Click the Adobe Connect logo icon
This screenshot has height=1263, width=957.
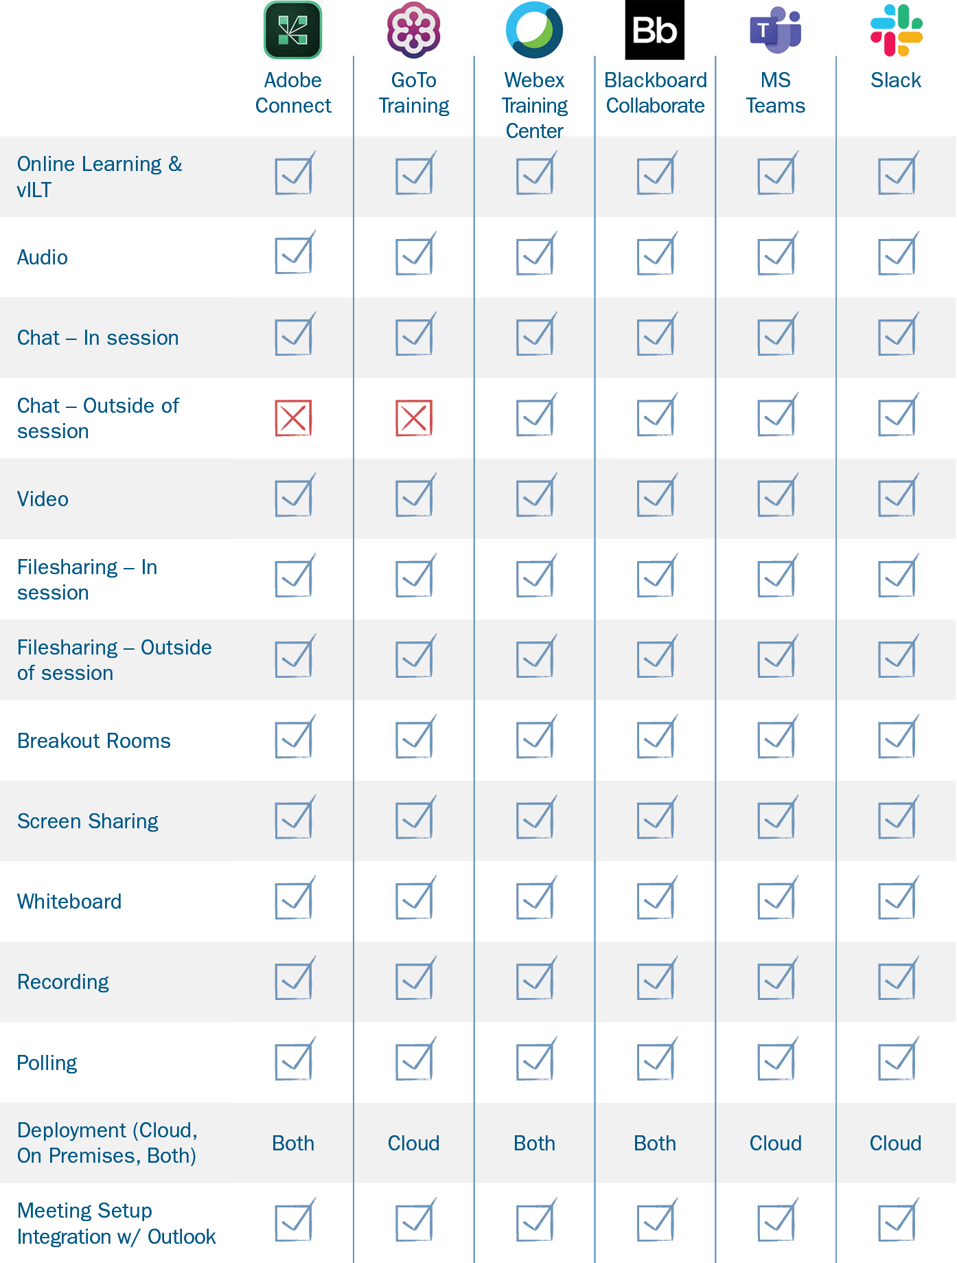click(293, 30)
